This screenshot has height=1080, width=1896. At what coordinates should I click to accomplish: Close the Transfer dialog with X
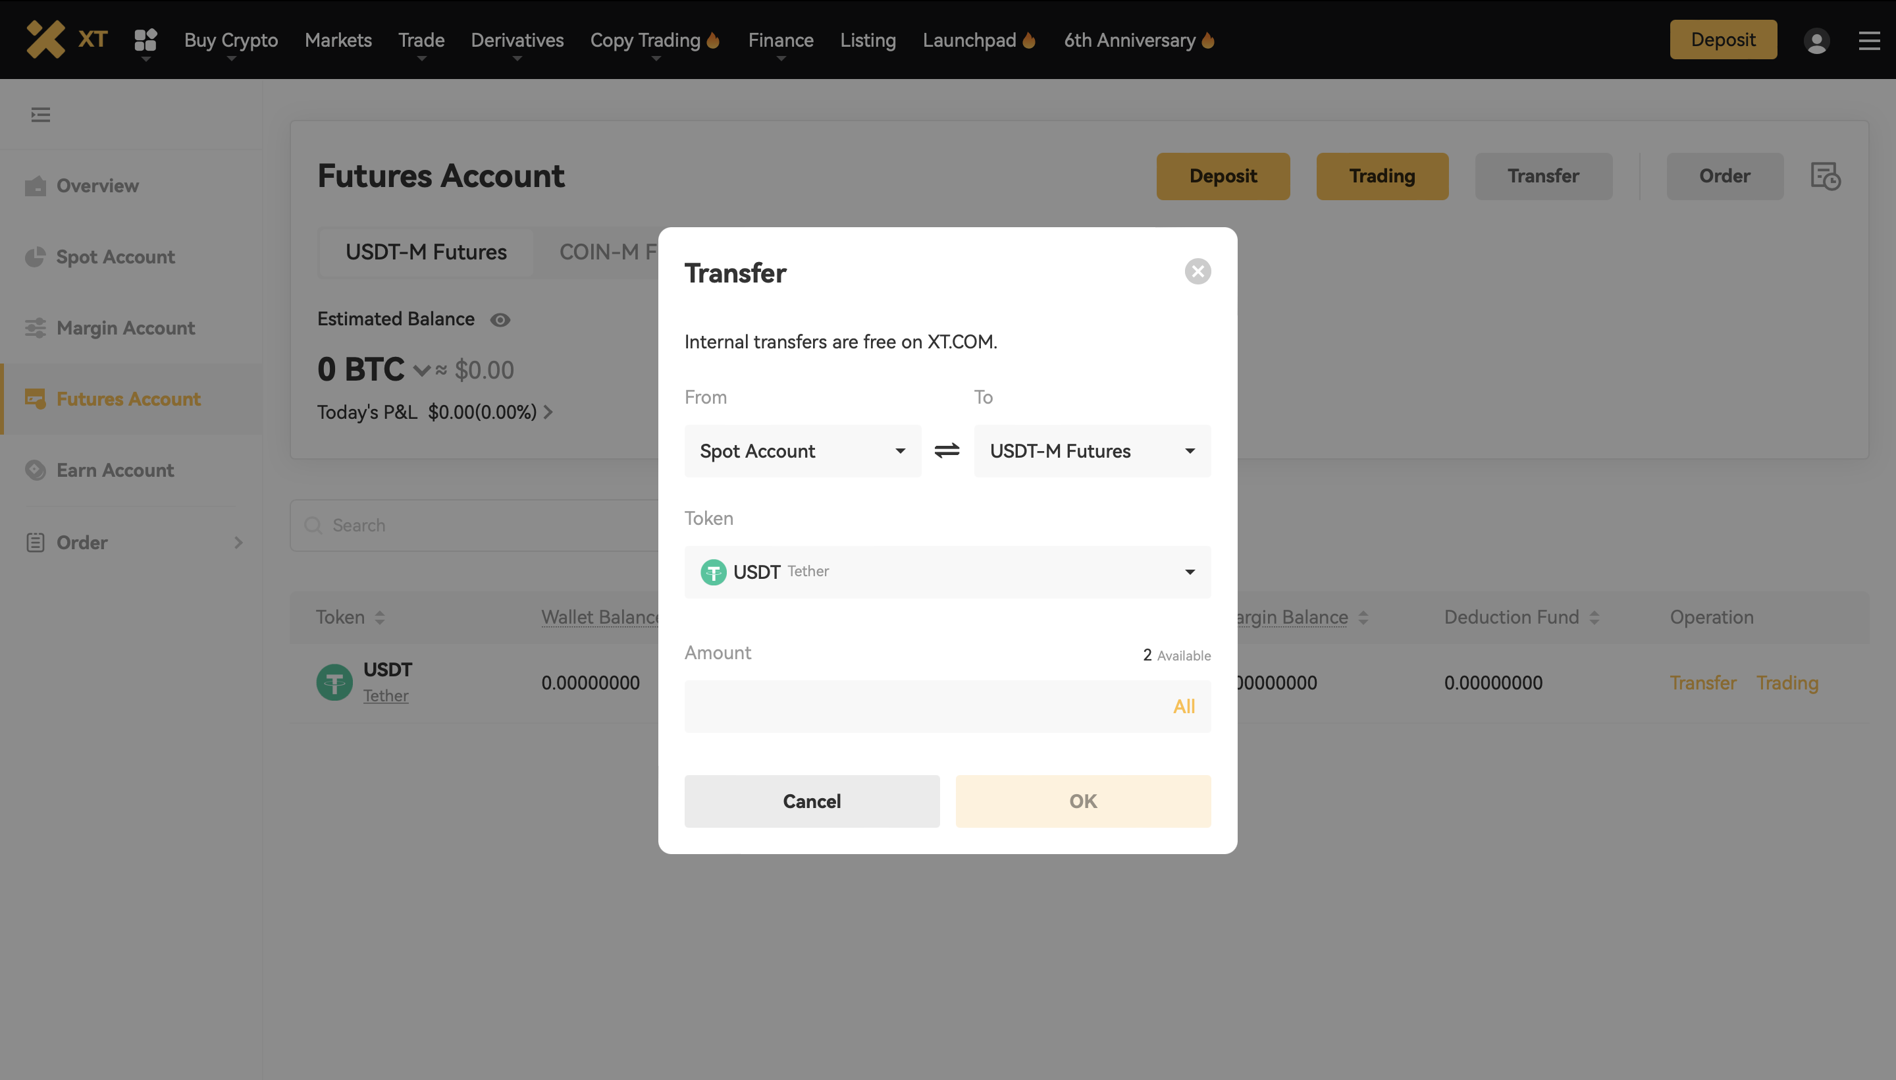click(x=1198, y=271)
